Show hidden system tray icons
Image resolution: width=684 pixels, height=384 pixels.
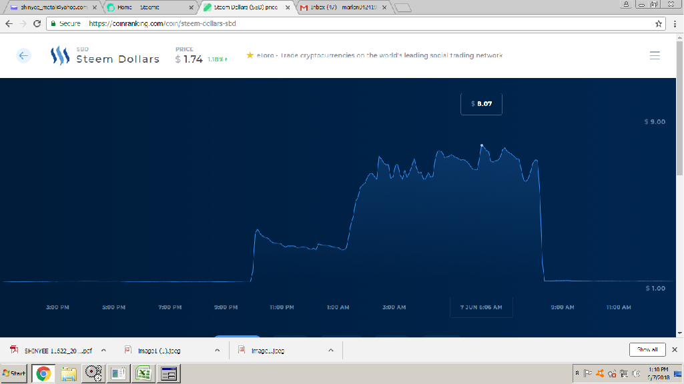click(x=577, y=373)
